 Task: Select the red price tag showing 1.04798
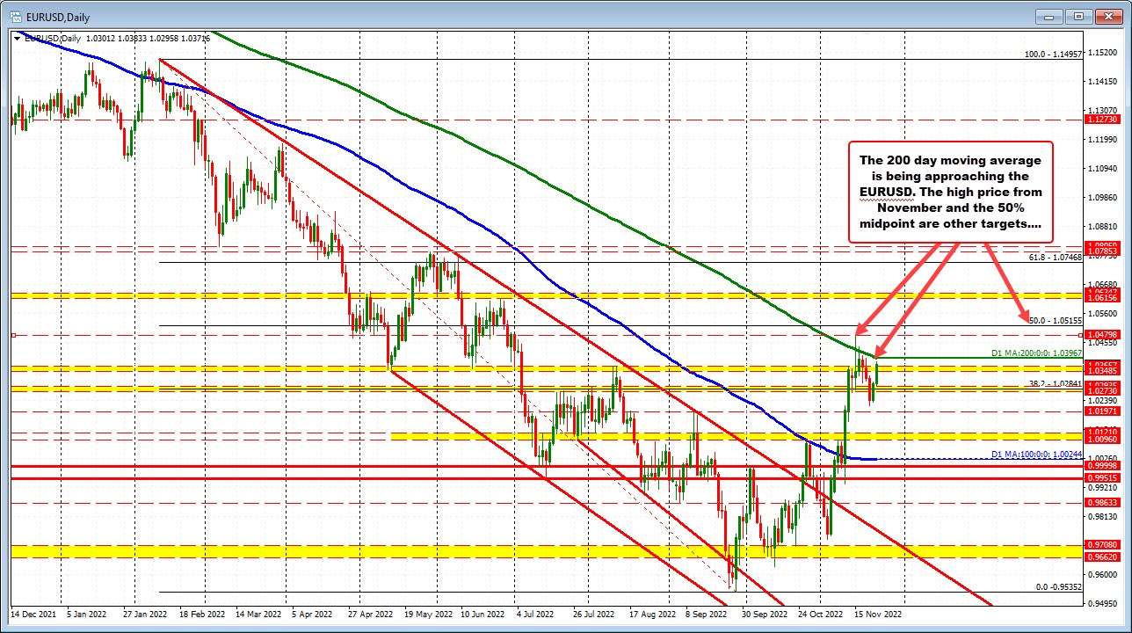tap(1098, 334)
